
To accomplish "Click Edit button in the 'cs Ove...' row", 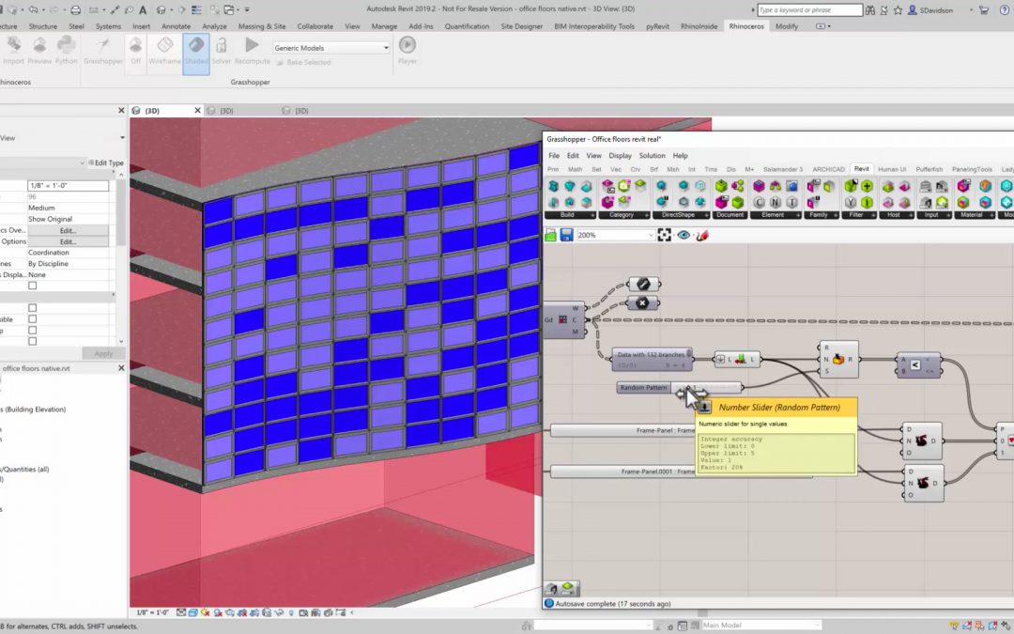I will point(68,230).
